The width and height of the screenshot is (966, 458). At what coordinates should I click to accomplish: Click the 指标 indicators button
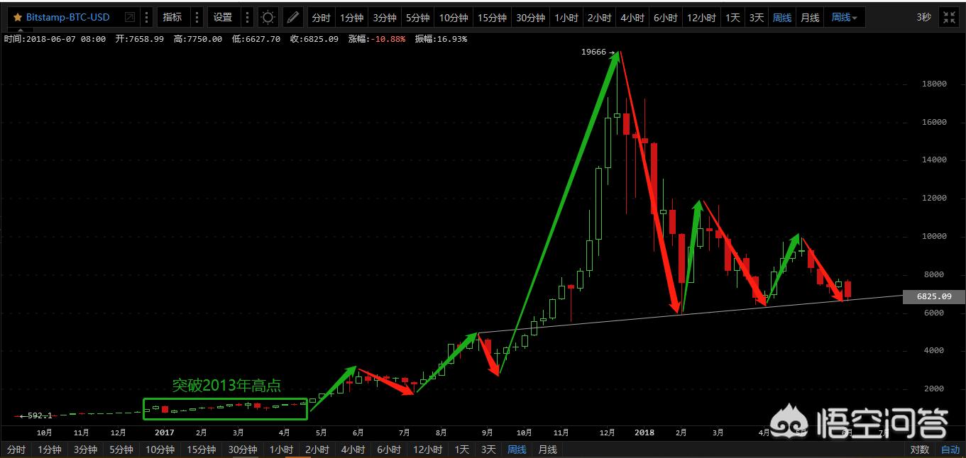point(172,17)
